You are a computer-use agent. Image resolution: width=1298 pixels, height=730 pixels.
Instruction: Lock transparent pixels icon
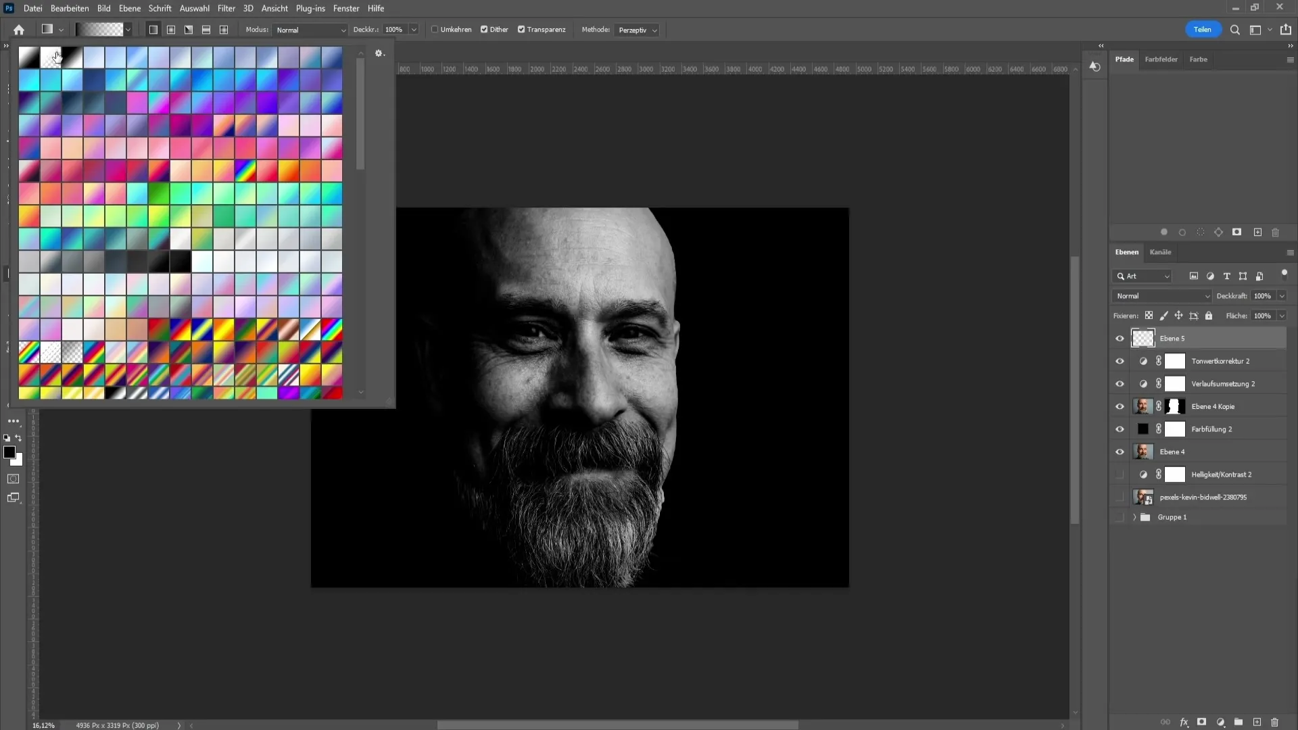point(1149,316)
